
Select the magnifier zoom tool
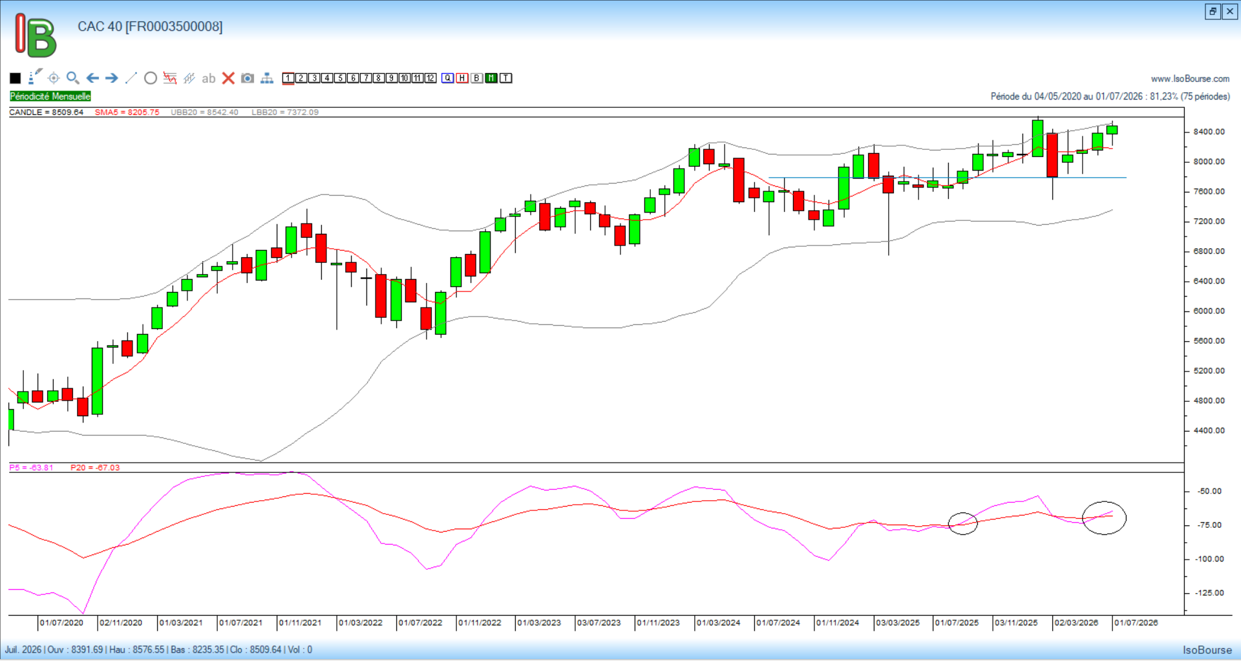coord(73,78)
